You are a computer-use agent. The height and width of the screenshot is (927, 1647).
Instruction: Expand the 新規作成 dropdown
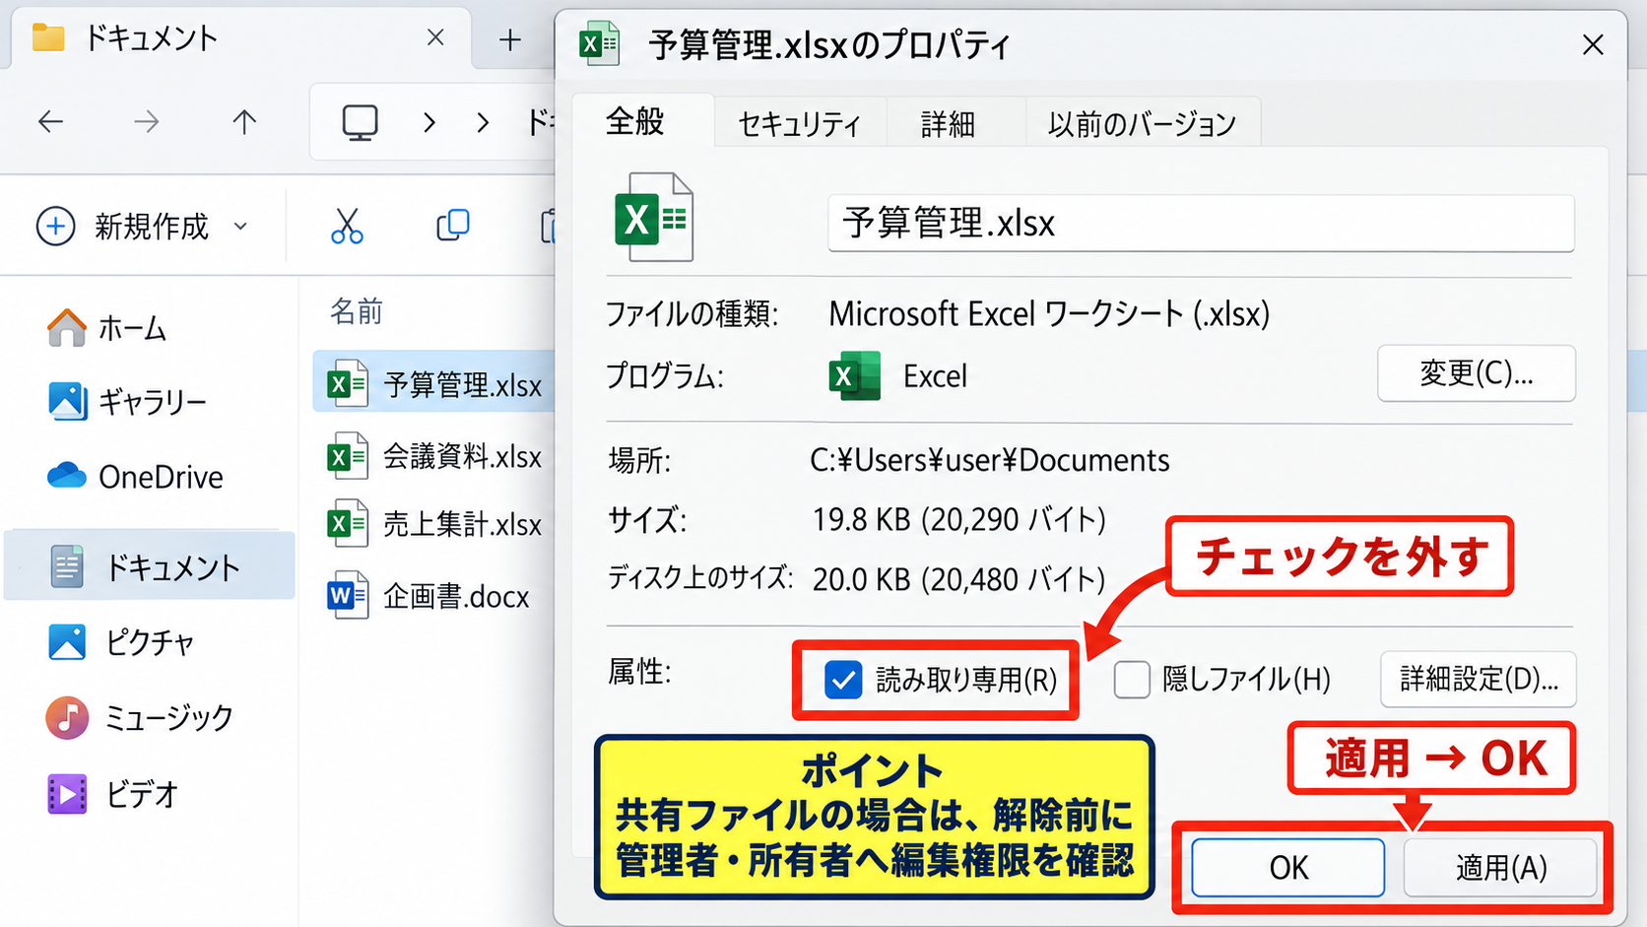pos(142,227)
